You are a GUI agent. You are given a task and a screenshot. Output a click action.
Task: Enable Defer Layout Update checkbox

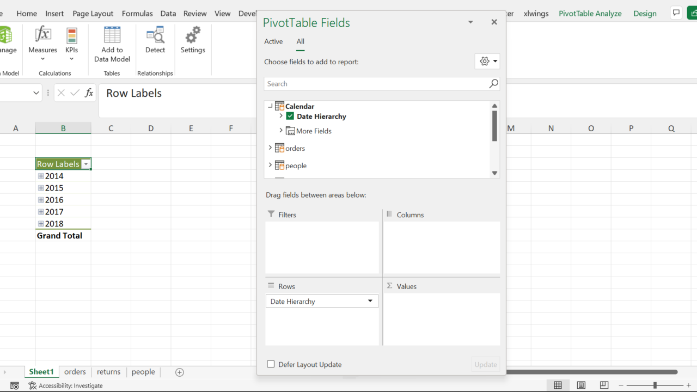pos(271,364)
